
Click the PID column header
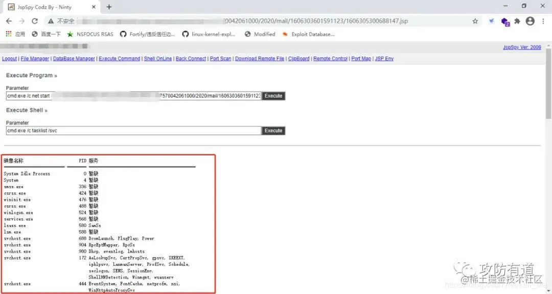[82, 161]
